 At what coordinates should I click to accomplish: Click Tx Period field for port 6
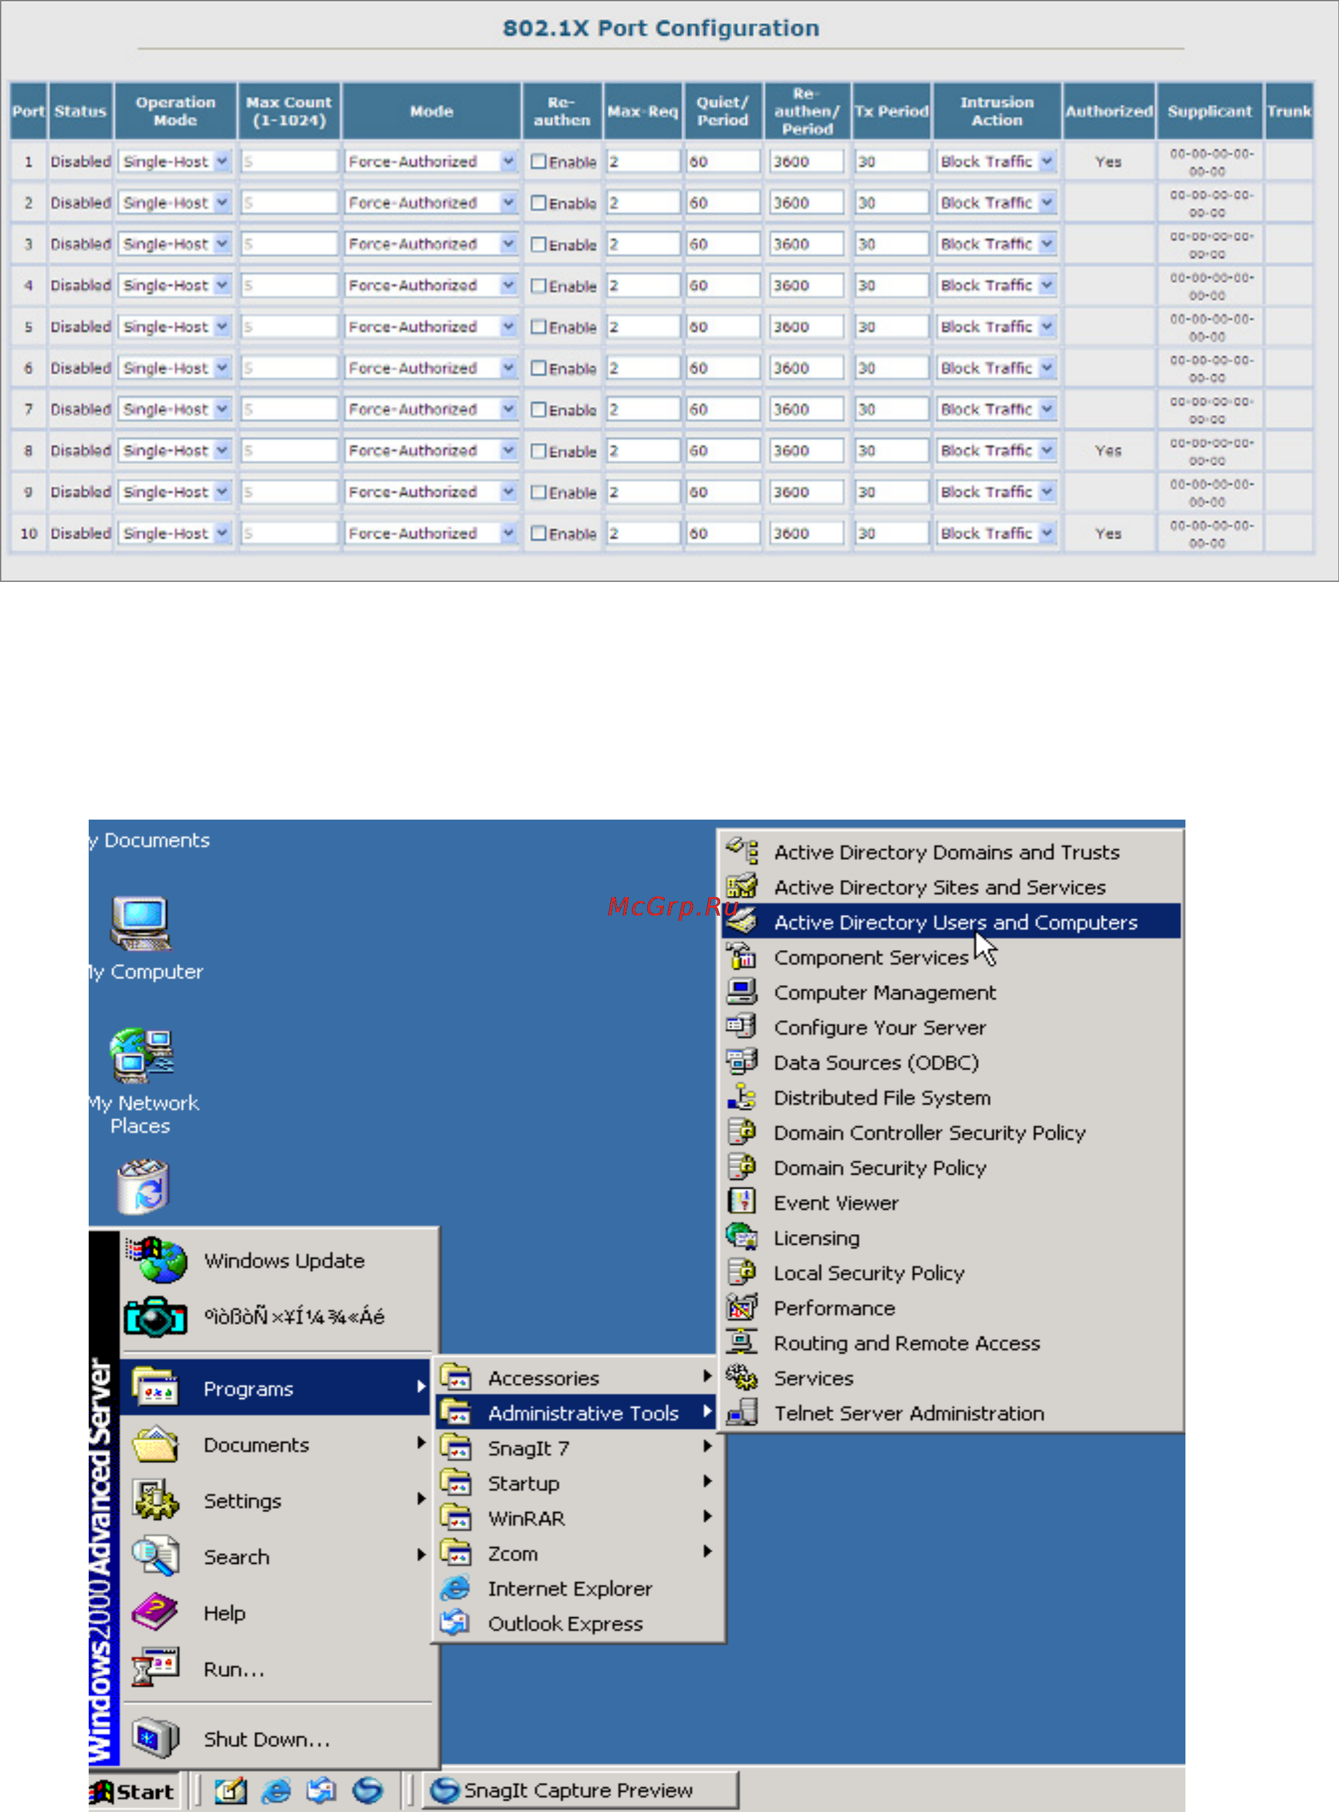tap(892, 368)
